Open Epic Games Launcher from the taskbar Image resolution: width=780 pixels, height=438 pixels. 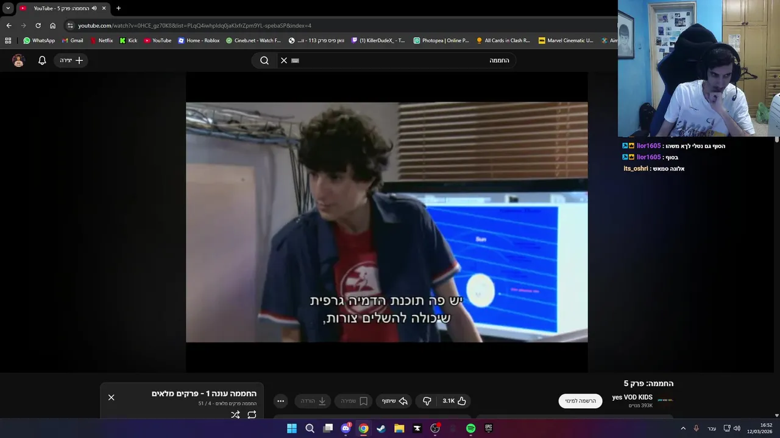(x=489, y=428)
